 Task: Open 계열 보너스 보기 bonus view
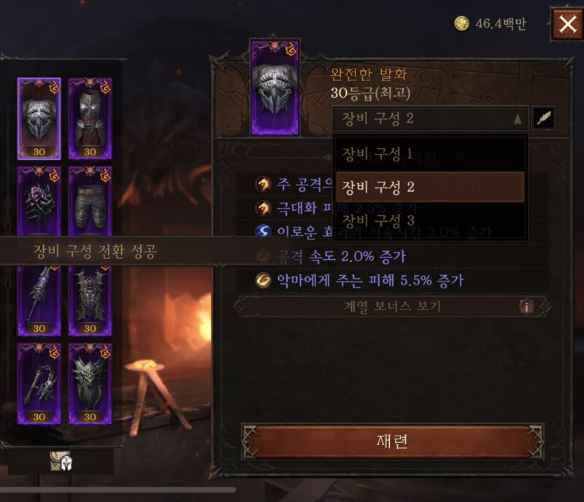[392, 306]
